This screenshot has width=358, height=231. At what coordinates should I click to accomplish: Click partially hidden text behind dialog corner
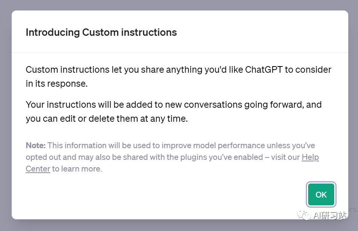point(353,209)
